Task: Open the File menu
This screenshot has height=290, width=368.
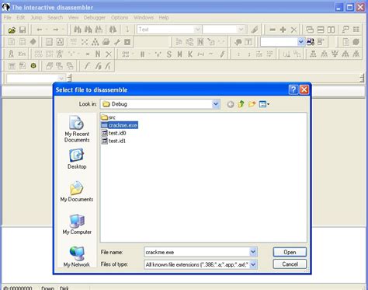Action: pyautogui.click(x=8, y=18)
